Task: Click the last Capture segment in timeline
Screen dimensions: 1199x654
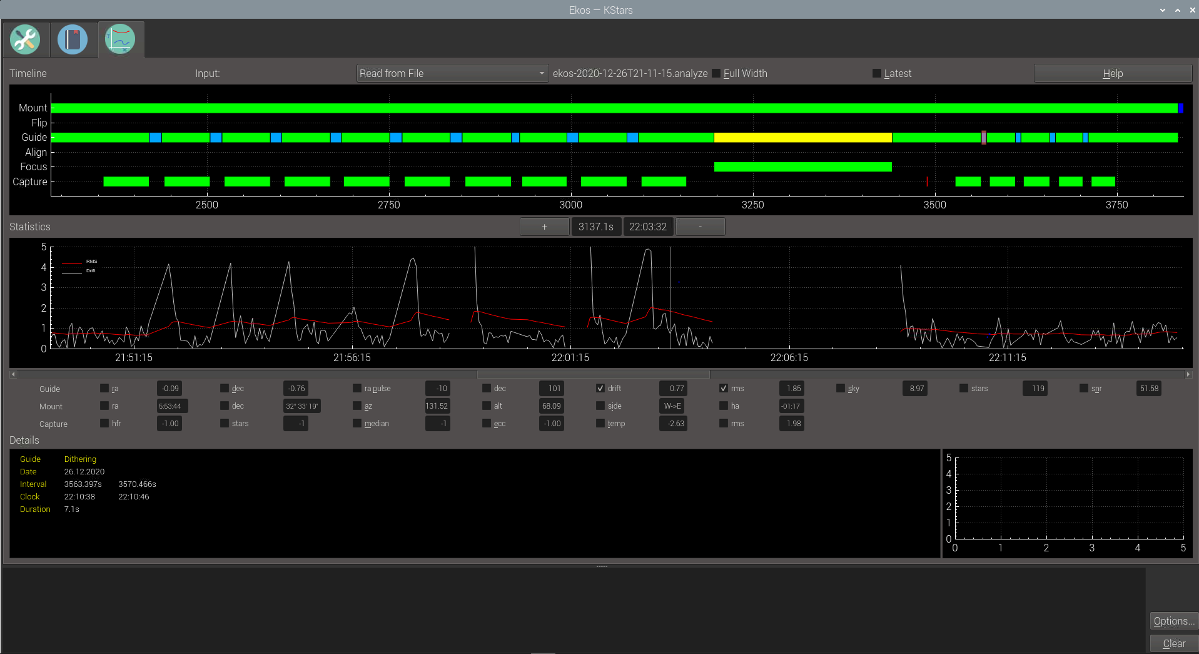Action: tap(1103, 181)
